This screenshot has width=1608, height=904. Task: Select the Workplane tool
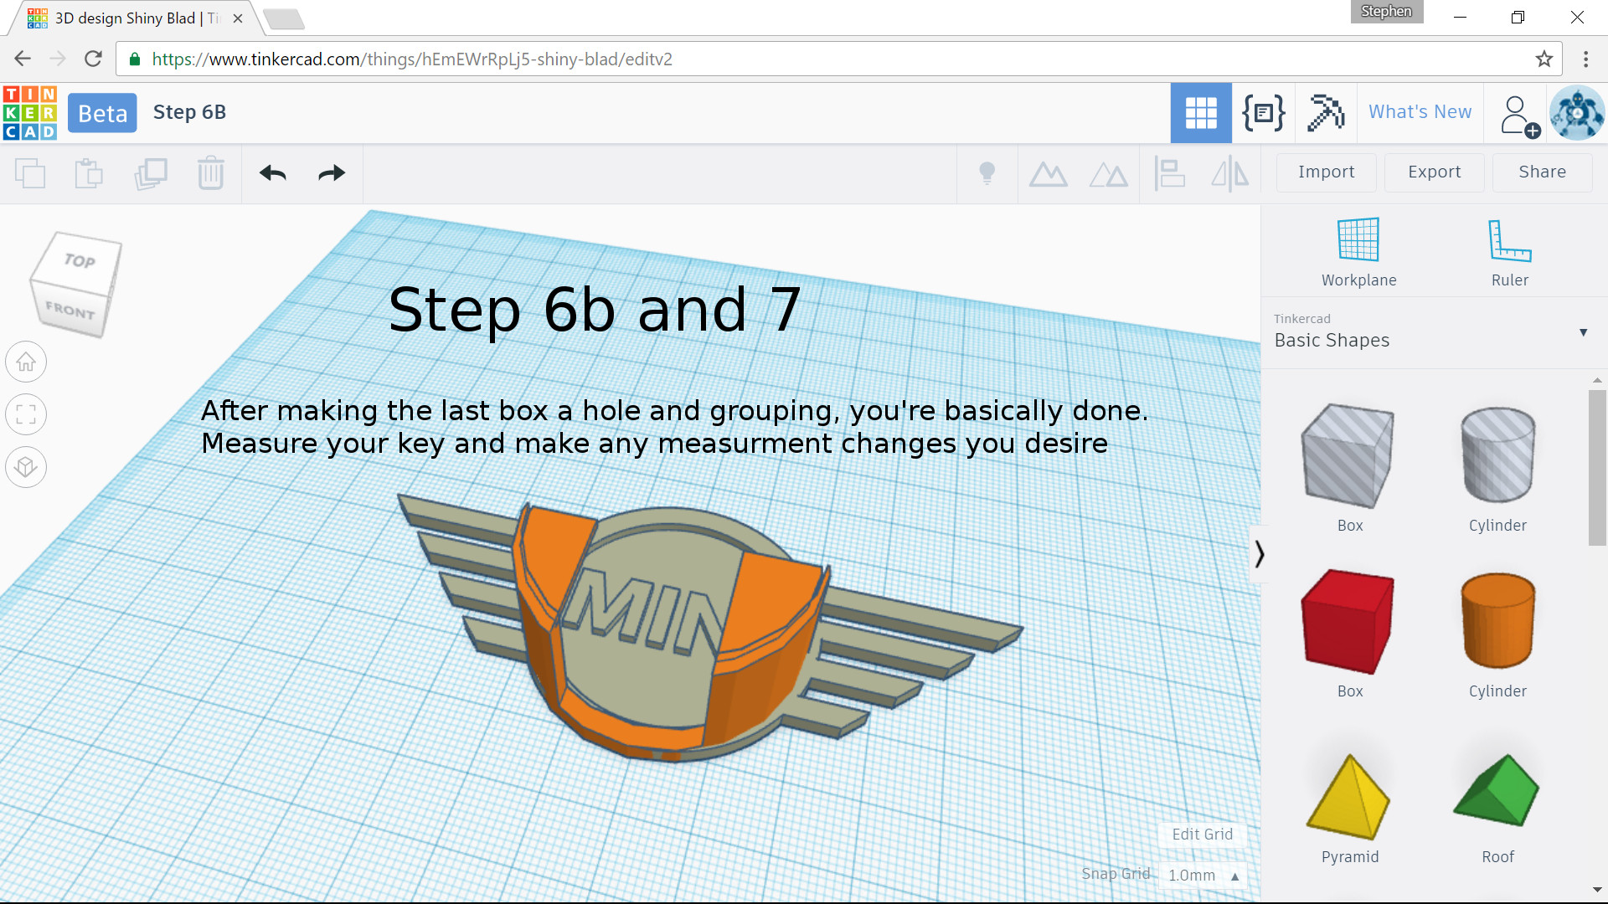[x=1358, y=253]
